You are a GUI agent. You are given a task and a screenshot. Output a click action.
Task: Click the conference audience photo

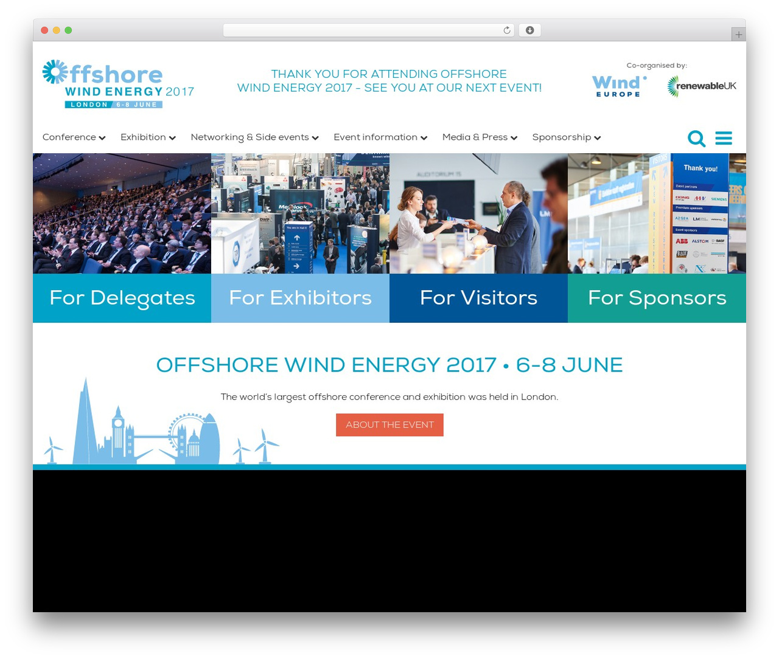click(x=122, y=213)
